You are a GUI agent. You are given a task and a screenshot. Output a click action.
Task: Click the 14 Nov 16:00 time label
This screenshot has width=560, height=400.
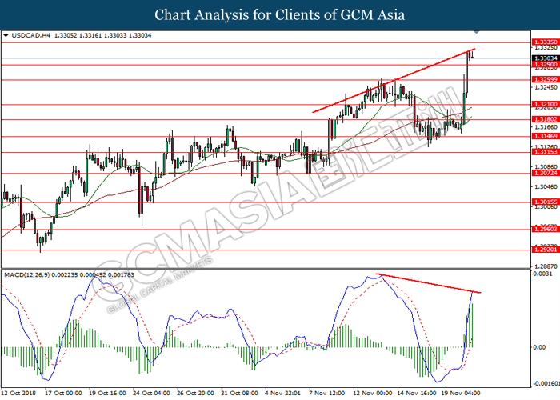(417, 394)
